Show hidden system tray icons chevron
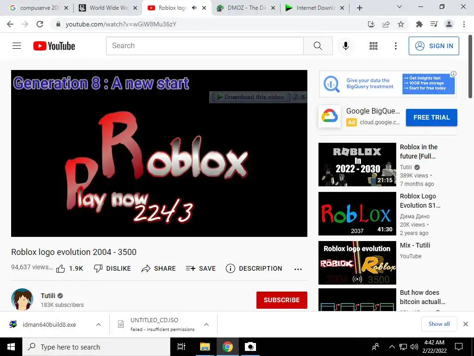This screenshot has height=356, width=474. [392, 347]
